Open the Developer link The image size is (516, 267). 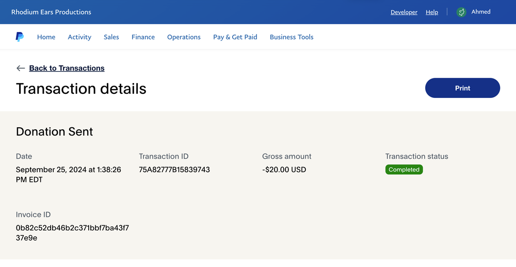tap(404, 12)
